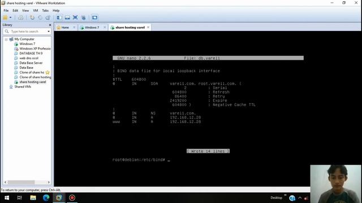Screen dimensions: 362x203
Task: Toggle the thumbnail bar view icon
Action: [x=67, y=17]
